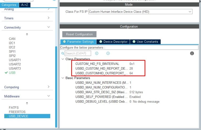Click the up sort arrow under Middleware
The height and width of the screenshot is (130, 201).
[27, 103]
